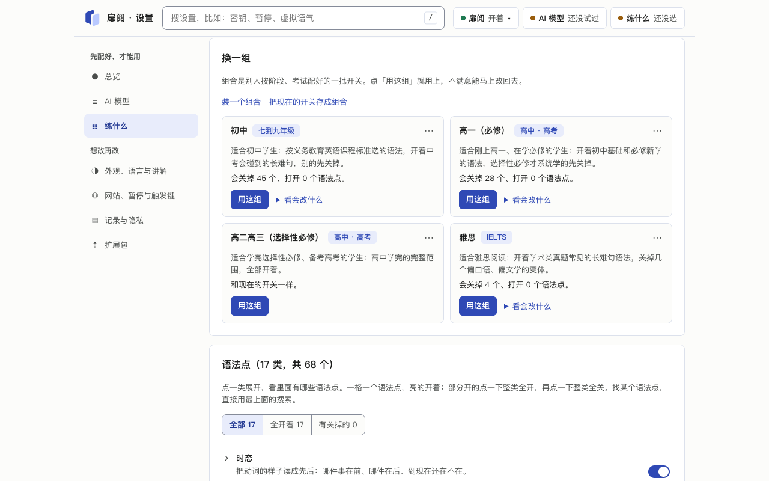Click the 高中 · 高考 tag on 高二高三 card

[x=353, y=237]
